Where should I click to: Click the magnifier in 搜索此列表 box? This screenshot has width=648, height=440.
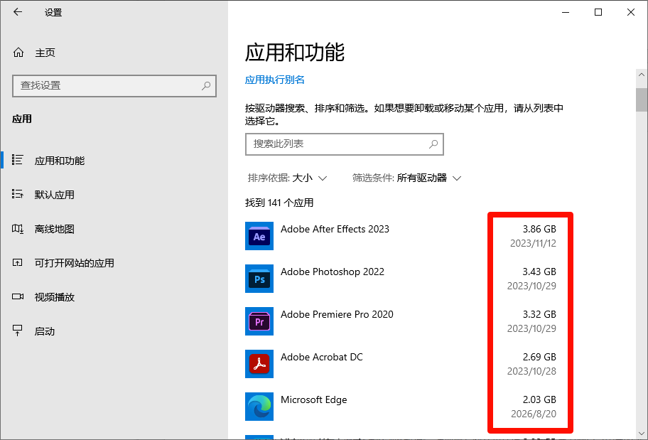(x=433, y=144)
